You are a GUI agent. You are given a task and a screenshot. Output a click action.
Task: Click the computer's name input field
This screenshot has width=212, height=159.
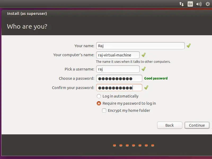click(118, 55)
